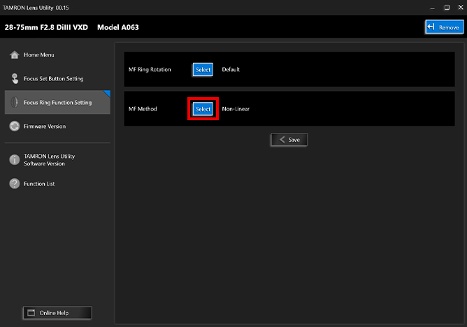This screenshot has width=467, height=327.
Task: Open TAMRON Lens Utility Software Version text
Action: tap(49, 160)
